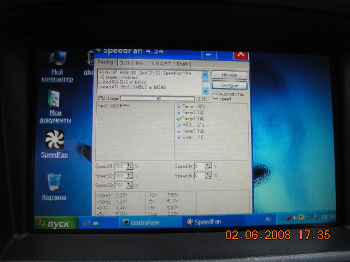Click the Speed03 spinner arrows
Image resolution: width=350 pixels, height=262 pixels.
pos(130,185)
